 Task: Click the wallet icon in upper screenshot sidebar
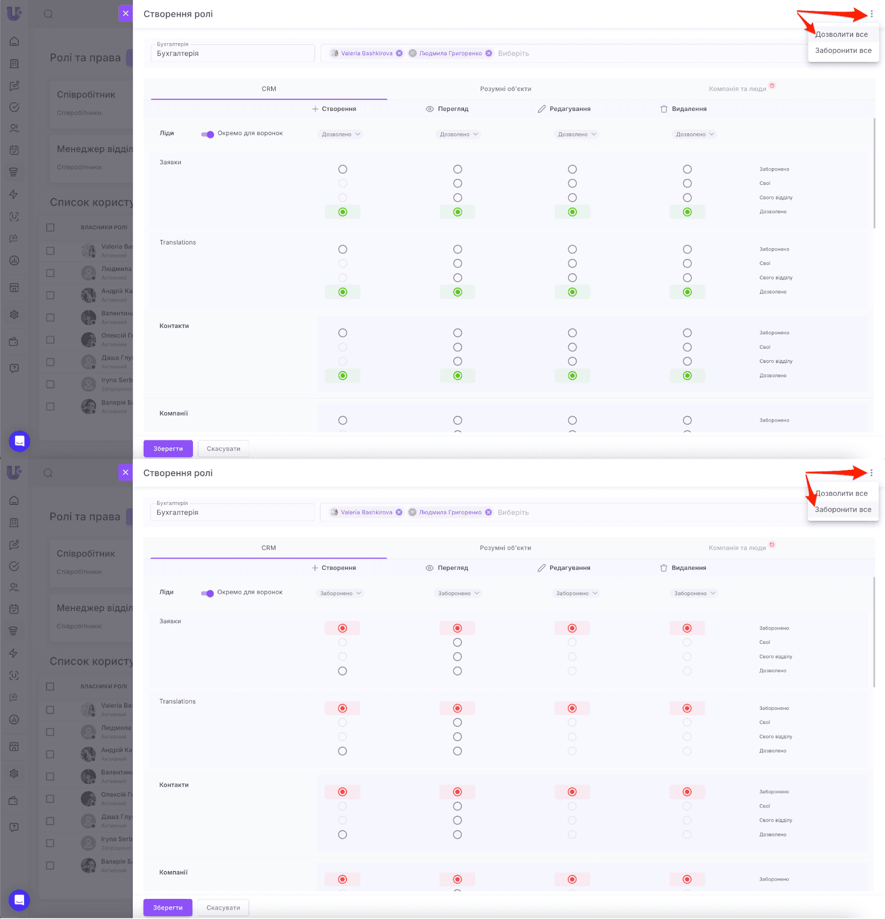[x=14, y=342]
